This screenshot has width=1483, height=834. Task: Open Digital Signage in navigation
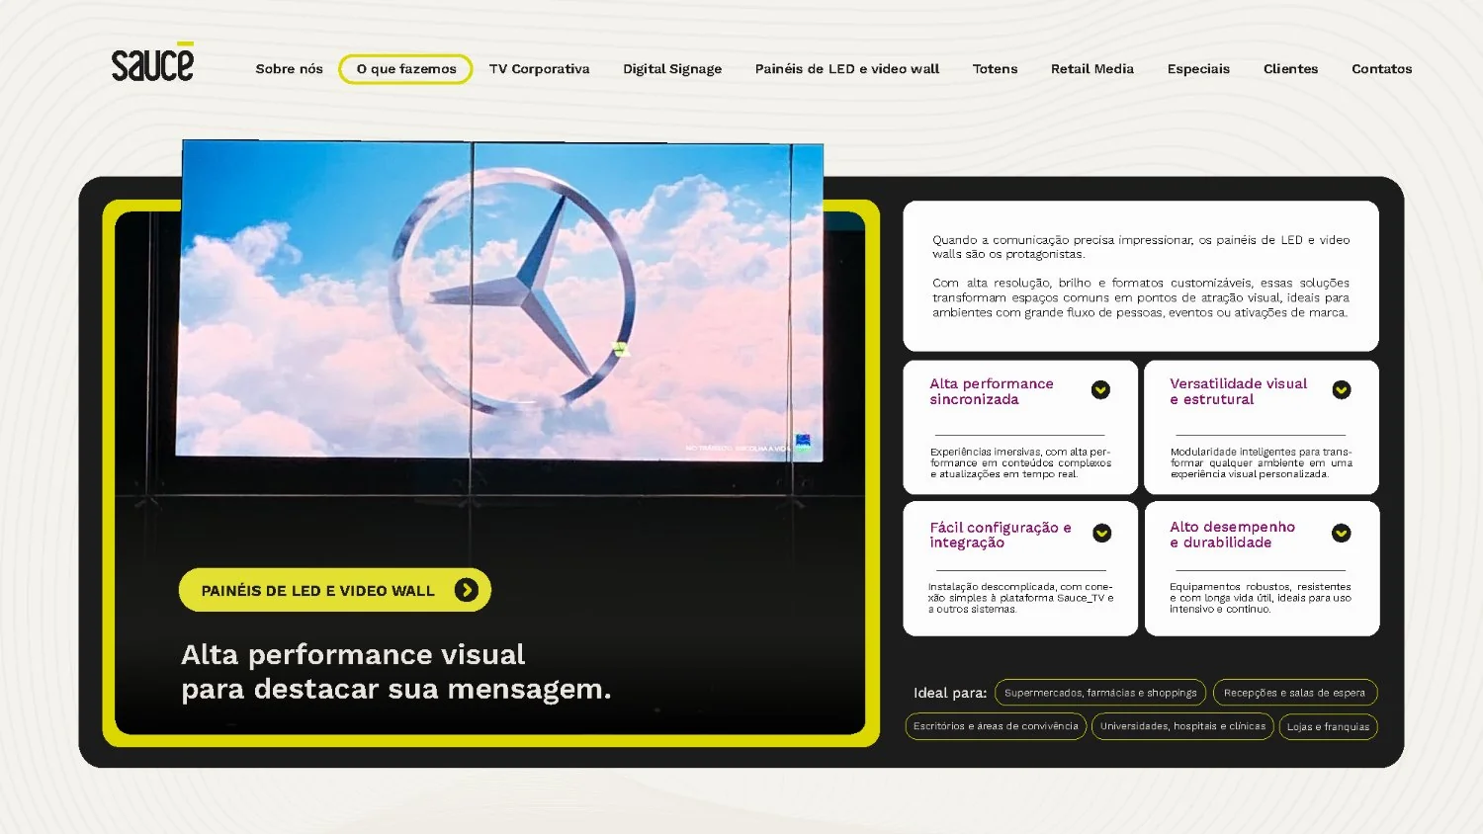672,69
